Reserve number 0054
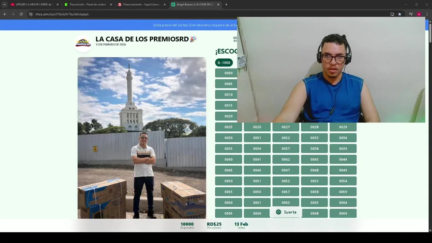This screenshot has width=432, height=243. (343, 181)
